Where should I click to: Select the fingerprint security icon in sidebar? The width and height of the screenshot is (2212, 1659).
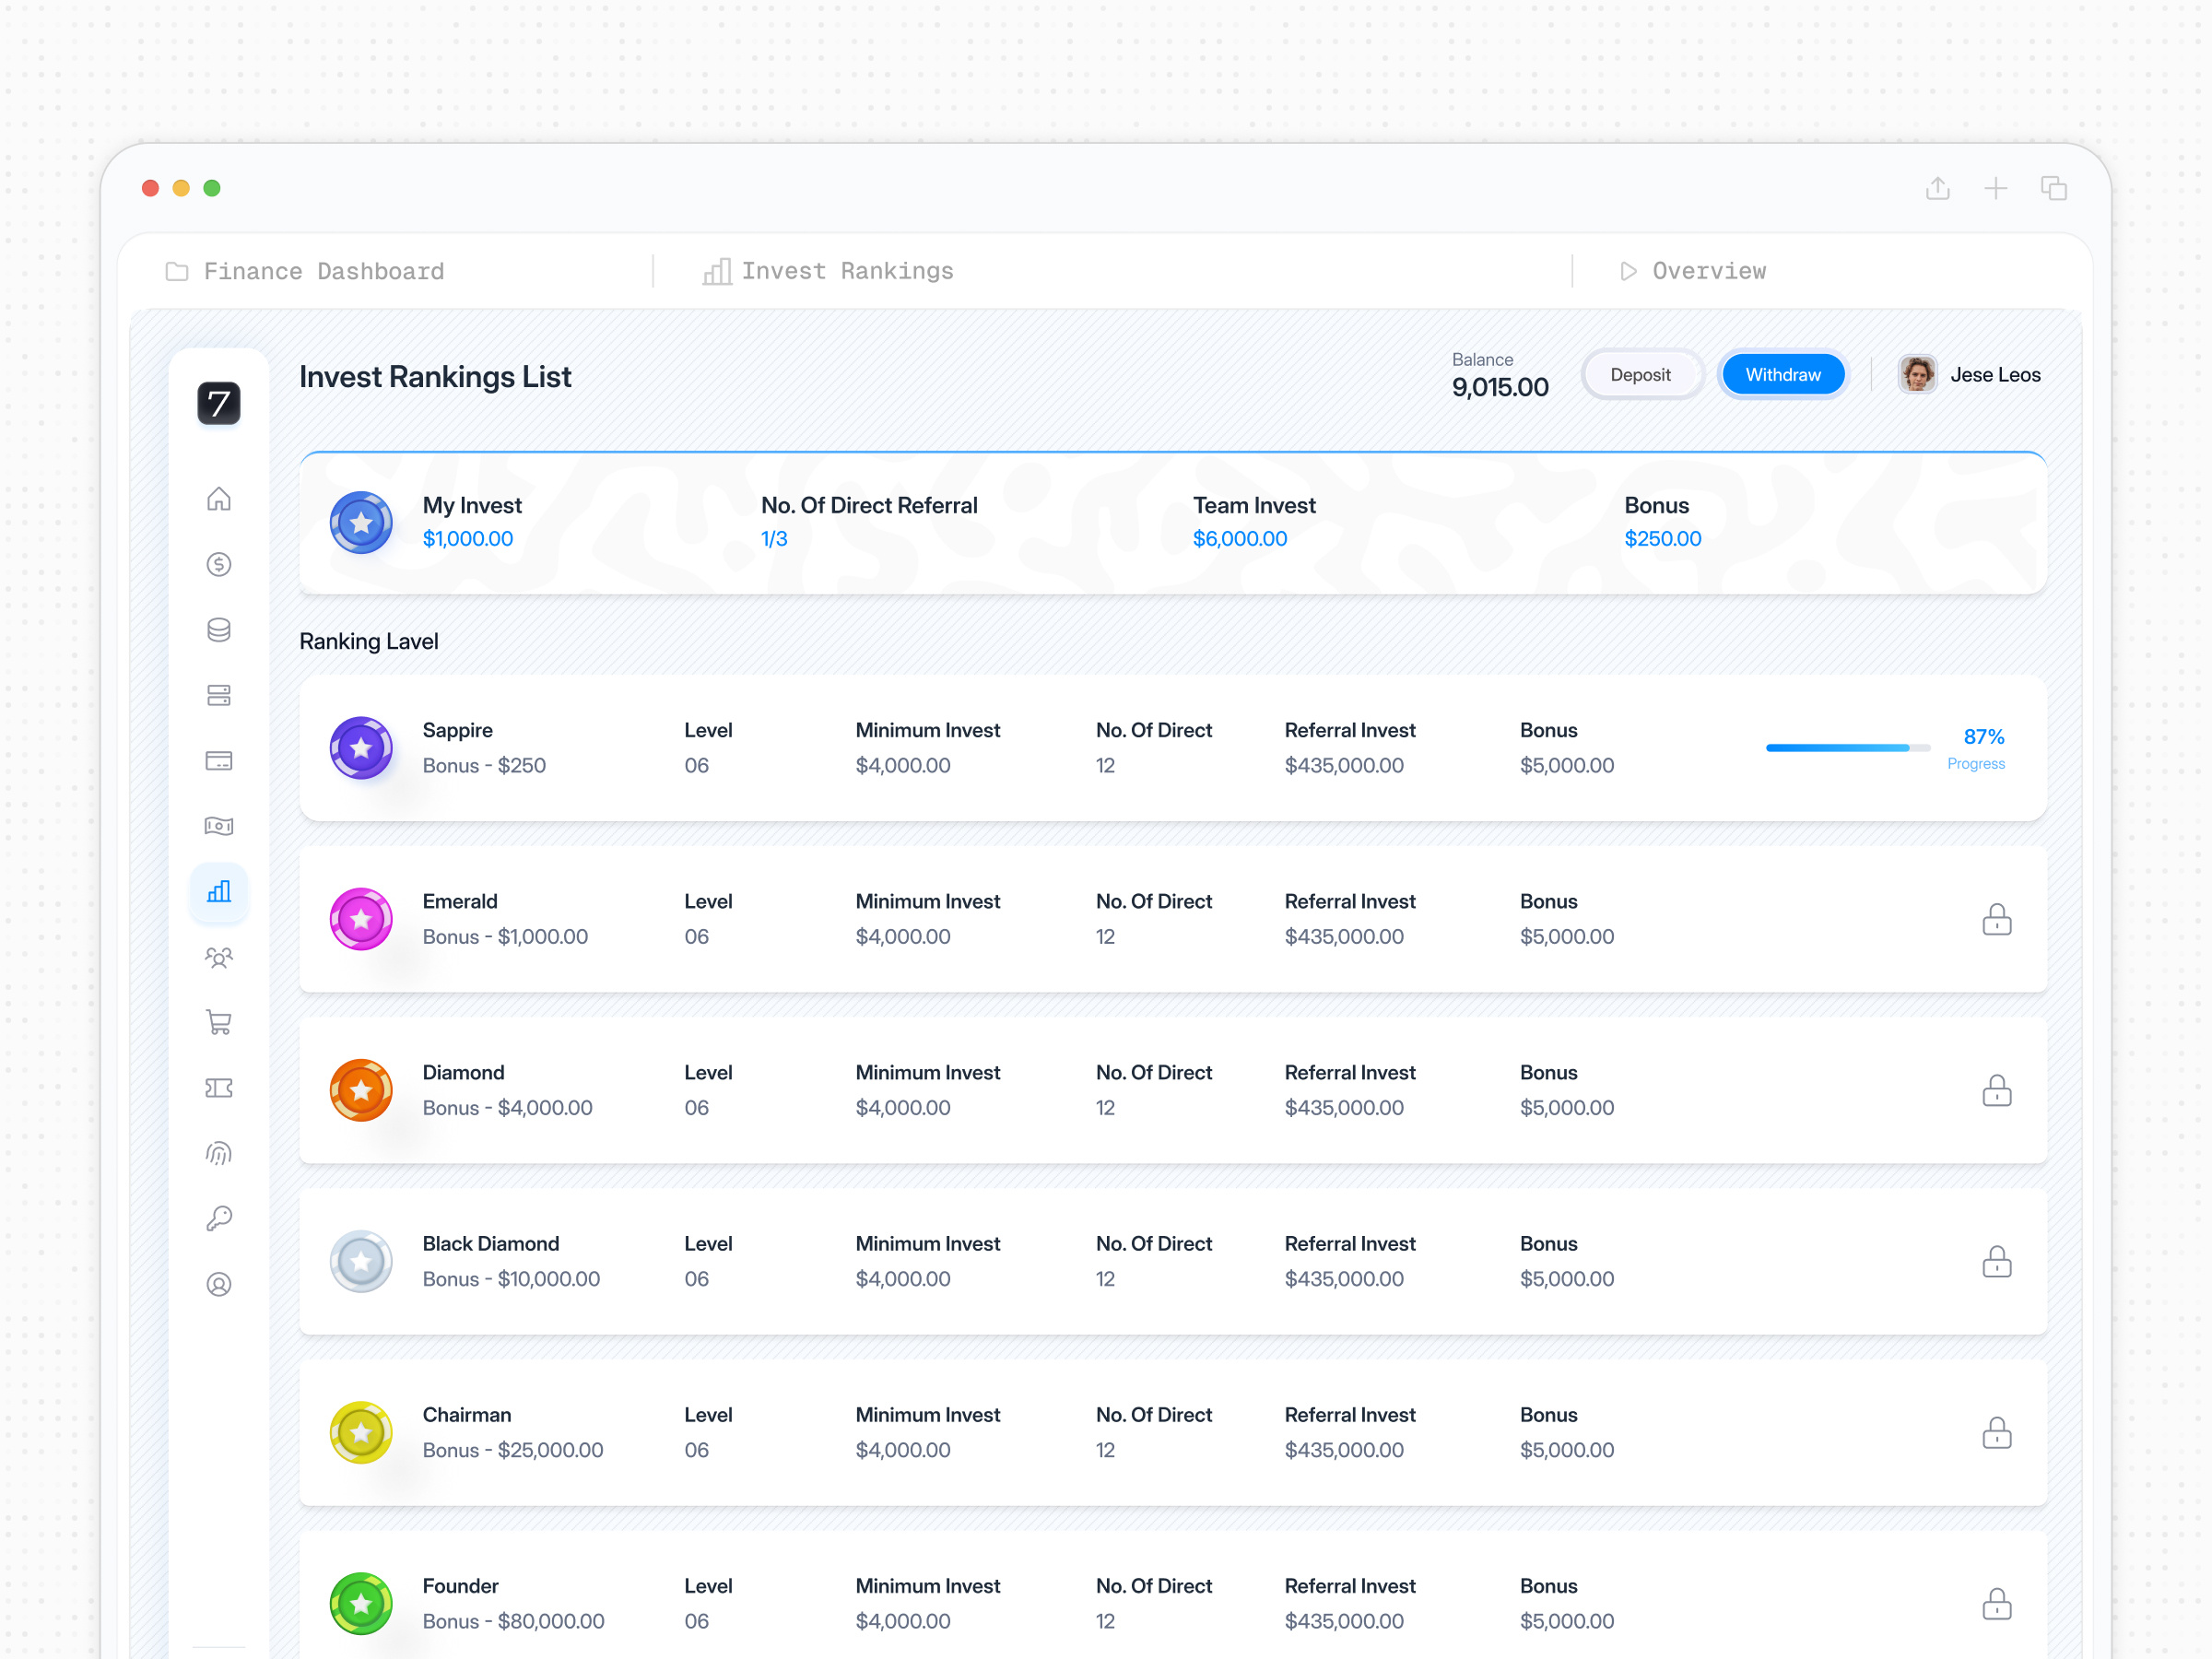219,1152
